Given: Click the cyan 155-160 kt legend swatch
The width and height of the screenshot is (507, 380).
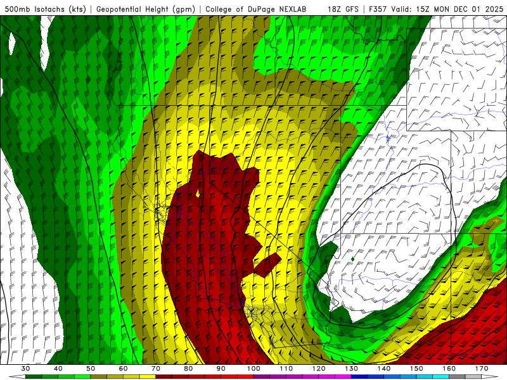Looking at the screenshot, I should click(x=441, y=377).
